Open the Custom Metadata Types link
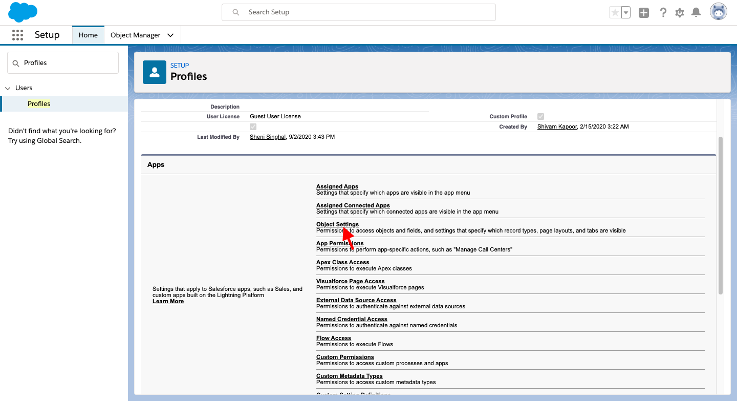 pos(350,376)
